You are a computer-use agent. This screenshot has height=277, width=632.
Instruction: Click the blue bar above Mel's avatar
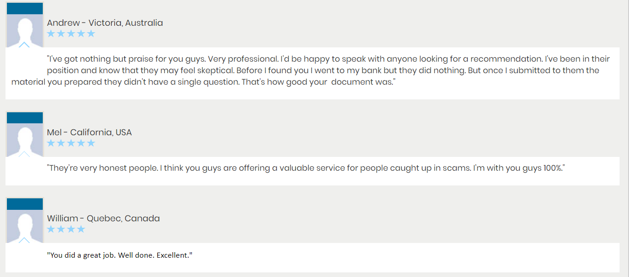tap(25, 118)
